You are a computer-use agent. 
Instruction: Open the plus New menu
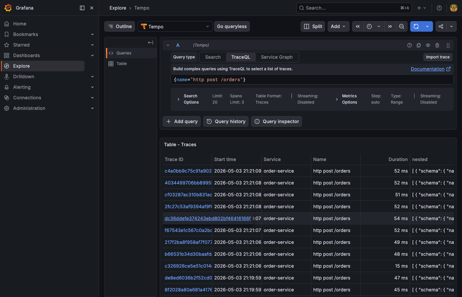pyautogui.click(x=421, y=8)
